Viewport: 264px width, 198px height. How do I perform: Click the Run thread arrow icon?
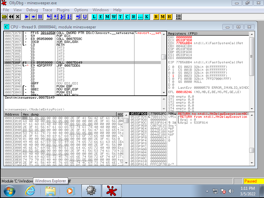pyautogui.click(x=34, y=17)
